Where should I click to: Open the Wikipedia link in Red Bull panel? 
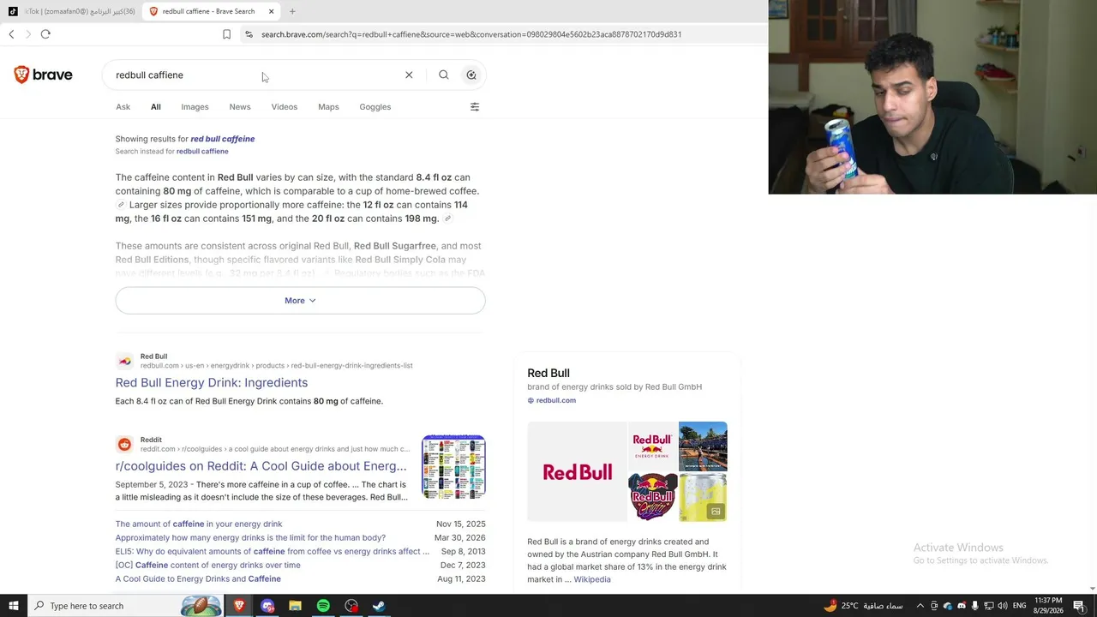coord(592,579)
